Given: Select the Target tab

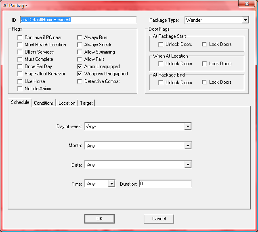Looking at the screenshot, I should (x=86, y=103).
